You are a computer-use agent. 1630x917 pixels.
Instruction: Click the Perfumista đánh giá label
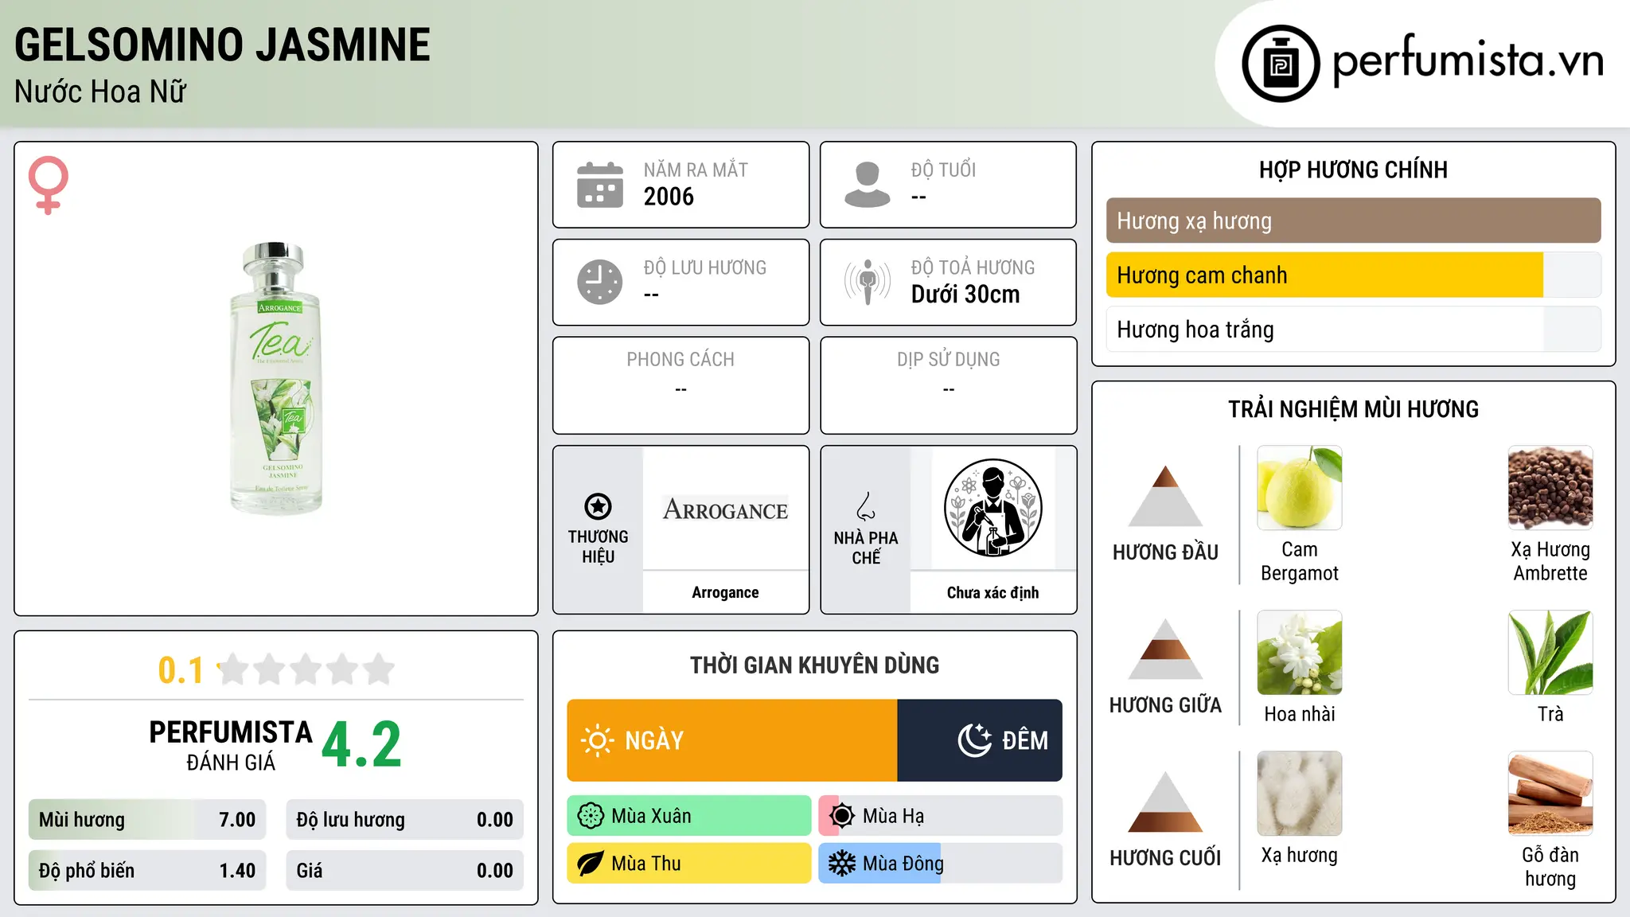[x=231, y=745]
